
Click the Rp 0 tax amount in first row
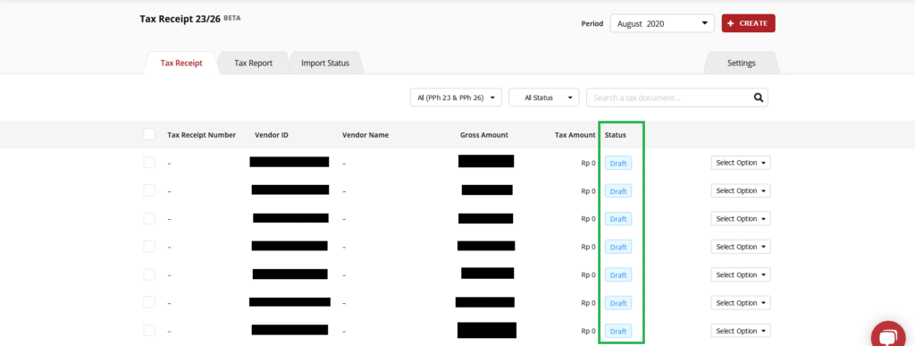click(x=588, y=164)
